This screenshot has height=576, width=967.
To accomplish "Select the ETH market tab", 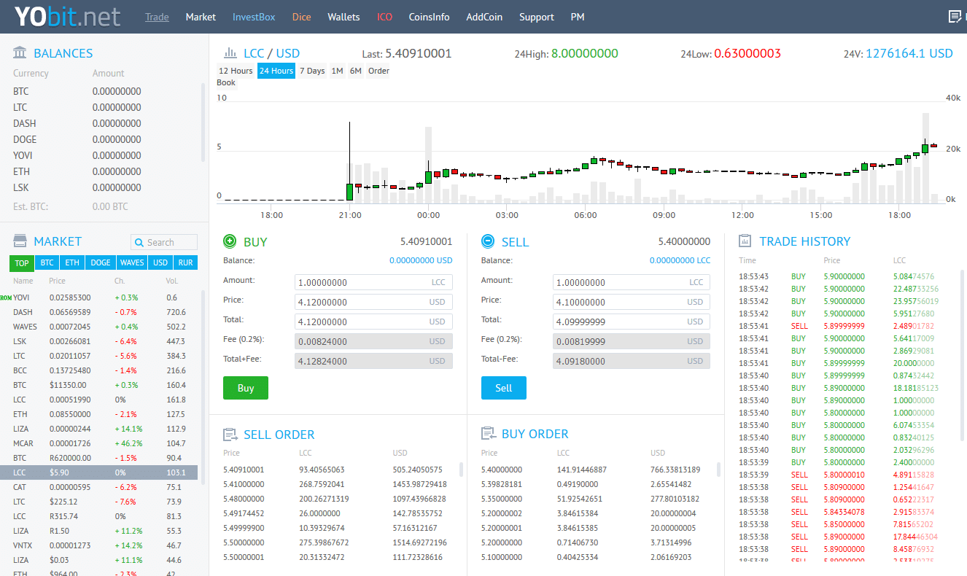I will point(72,262).
